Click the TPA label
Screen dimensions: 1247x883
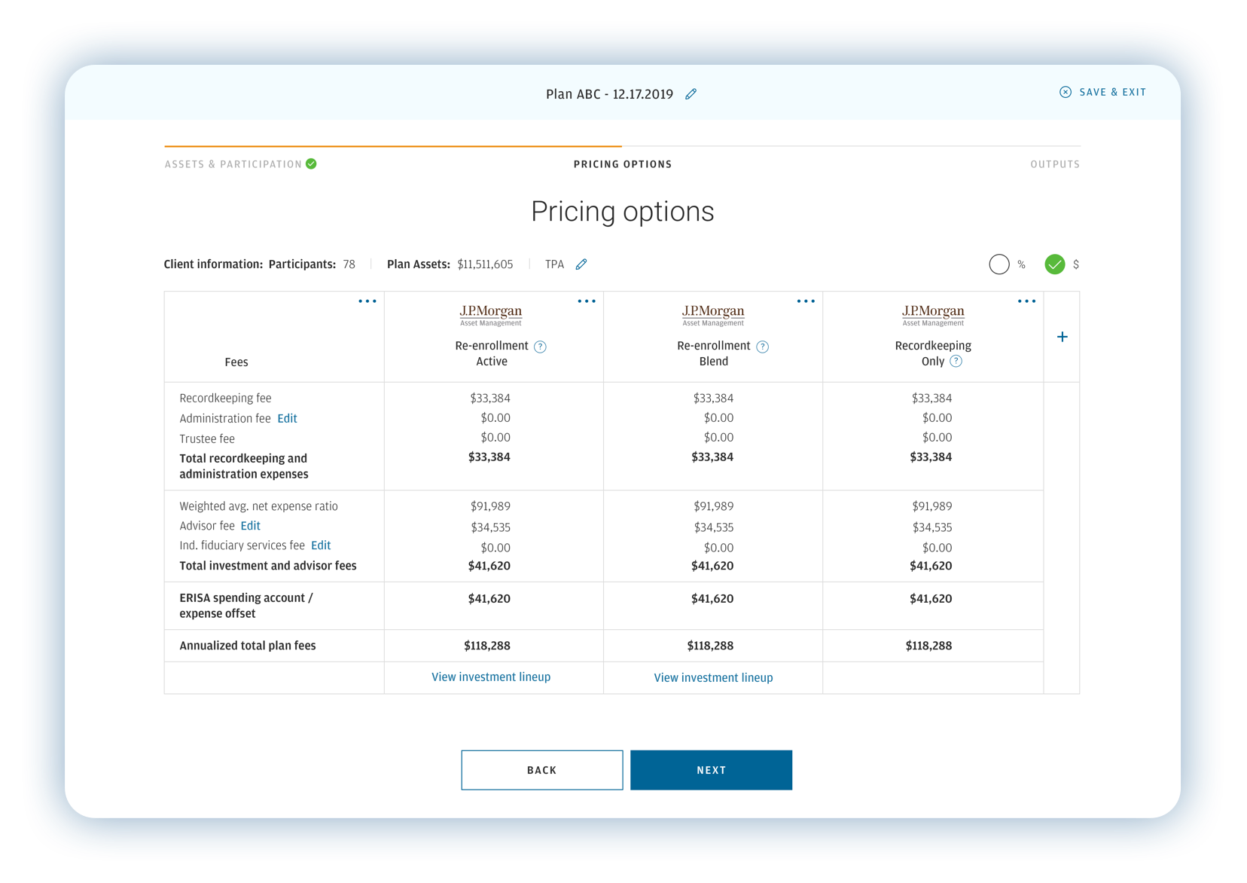pyautogui.click(x=554, y=264)
